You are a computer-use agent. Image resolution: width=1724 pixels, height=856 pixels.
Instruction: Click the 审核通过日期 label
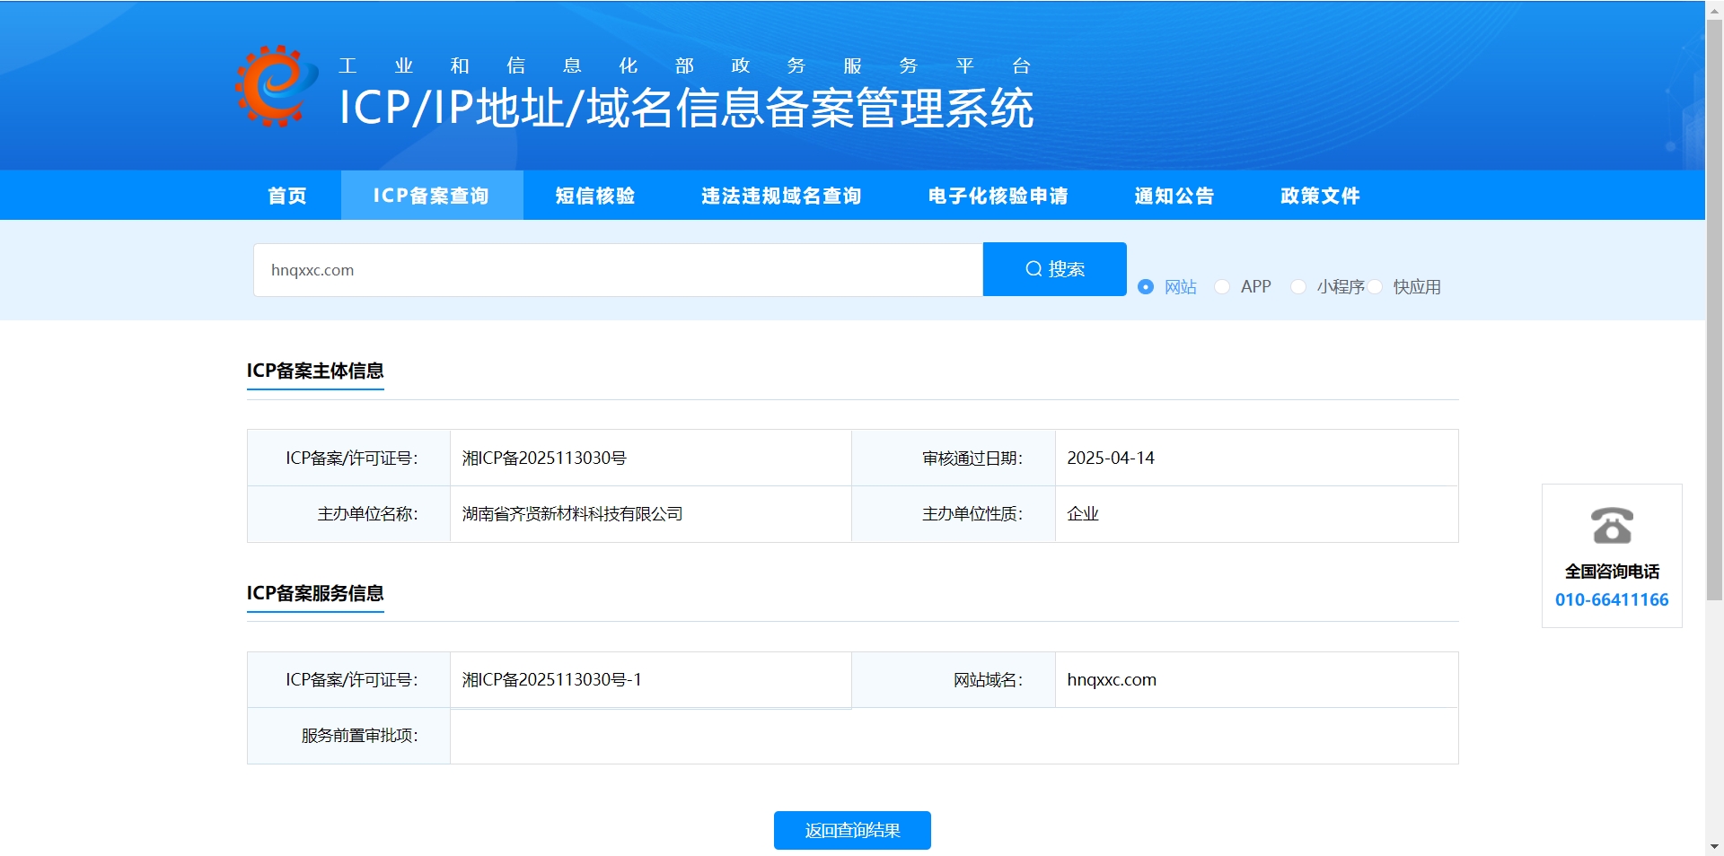(972, 458)
